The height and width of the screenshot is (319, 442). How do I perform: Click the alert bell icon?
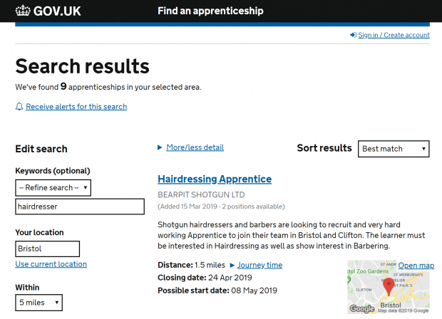click(x=19, y=107)
